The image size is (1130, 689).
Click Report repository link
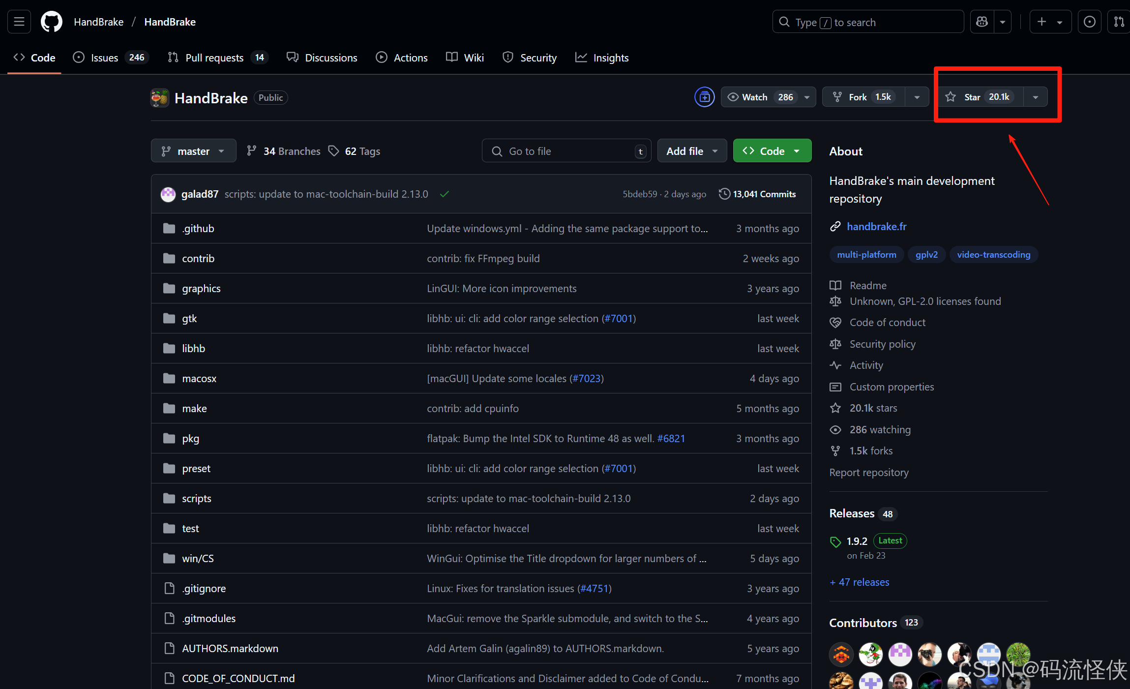[869, 472]
